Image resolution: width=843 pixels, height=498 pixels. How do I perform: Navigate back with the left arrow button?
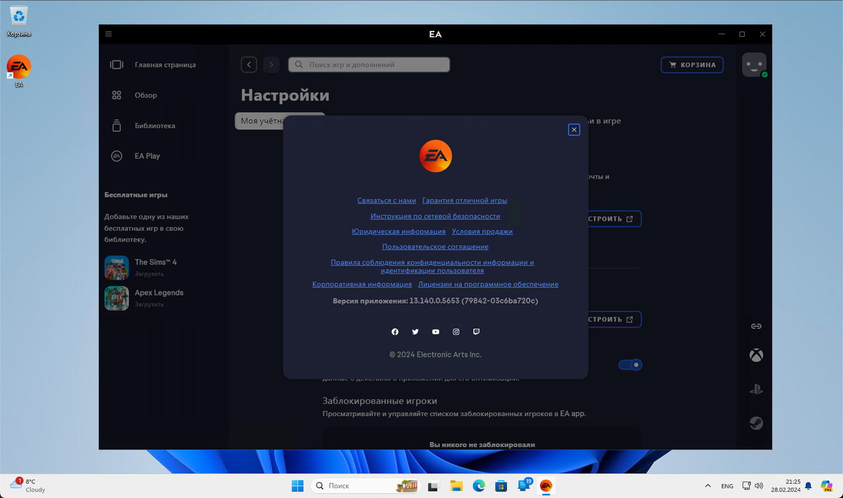click(x=249, y=65)
